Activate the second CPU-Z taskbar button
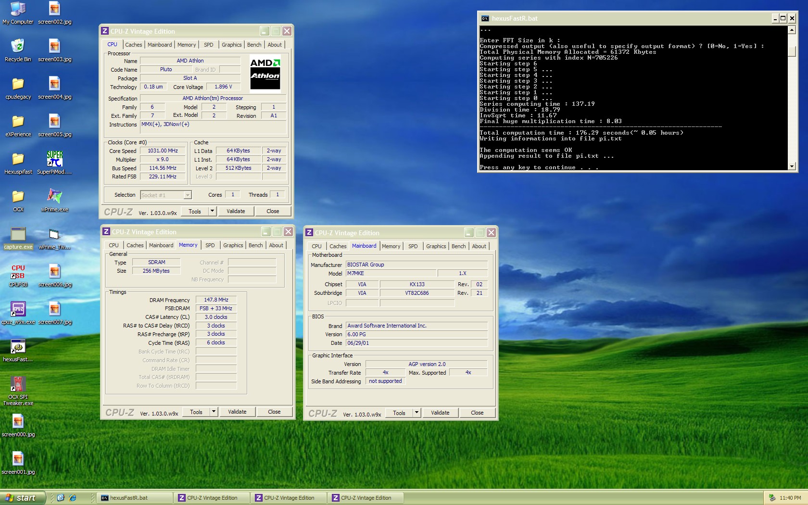 (289, 498)
